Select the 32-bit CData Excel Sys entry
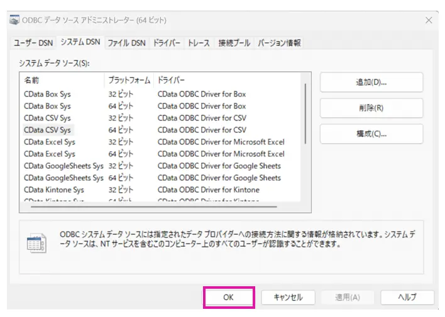The image size is (445, 317). 160,142
